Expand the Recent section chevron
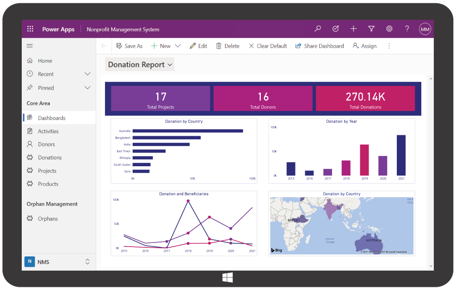Screen dimensions: 456x290 tap(87, 74)
